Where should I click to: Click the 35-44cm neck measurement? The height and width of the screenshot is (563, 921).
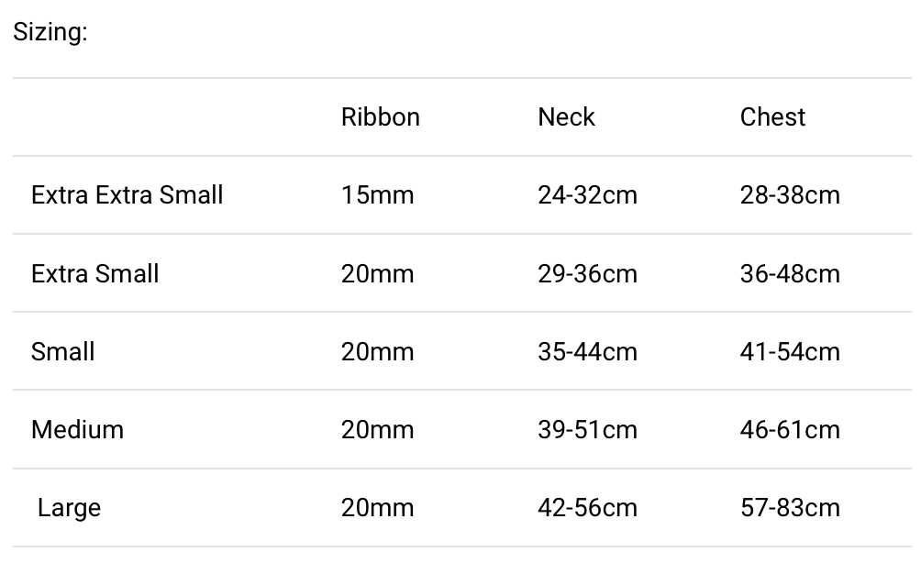pyautogui.click(x=587, y=352)
